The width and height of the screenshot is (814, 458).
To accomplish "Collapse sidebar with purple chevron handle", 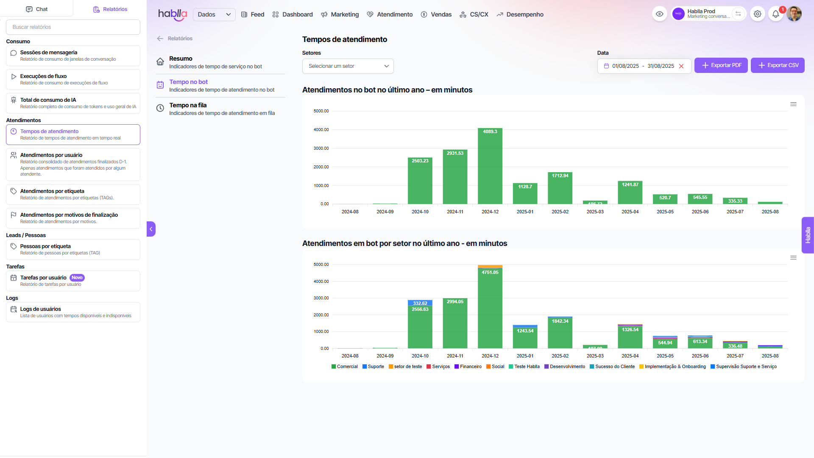I will tap(151, 229).
